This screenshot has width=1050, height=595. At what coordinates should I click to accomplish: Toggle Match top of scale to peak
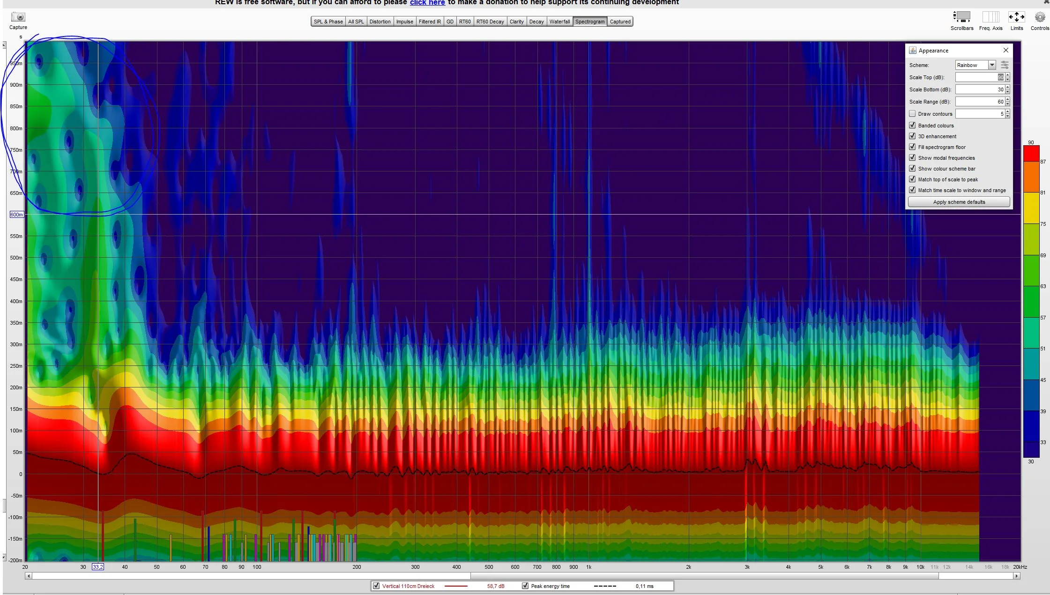(912, 179)
